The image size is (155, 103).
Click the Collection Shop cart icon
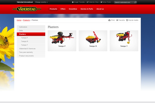(x=88, y=2)
